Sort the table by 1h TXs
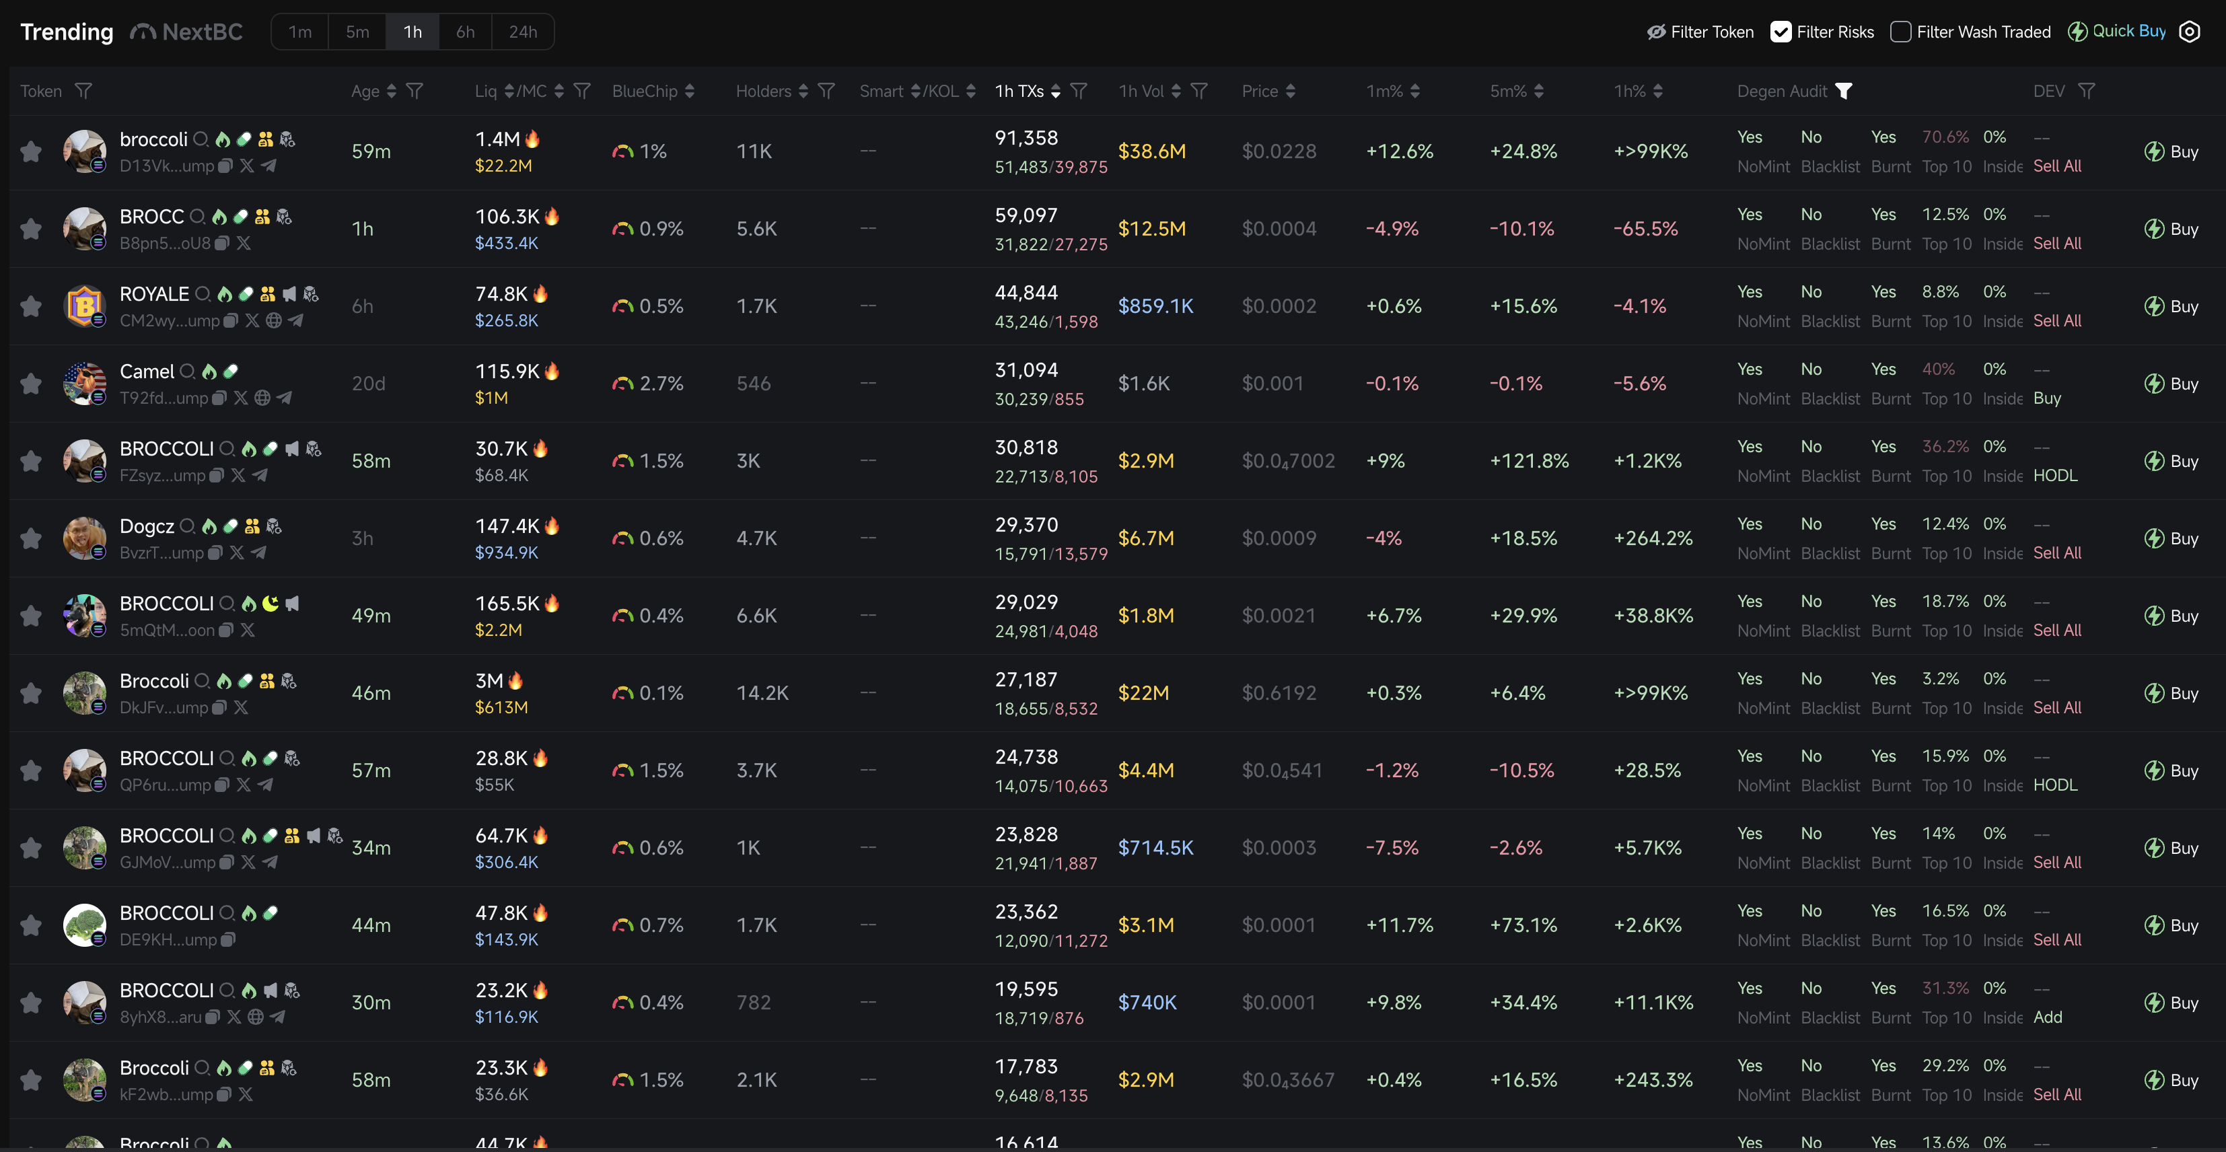 1055,92
